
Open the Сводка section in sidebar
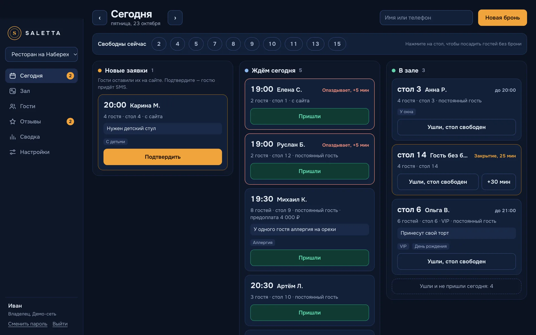[41, 137]
